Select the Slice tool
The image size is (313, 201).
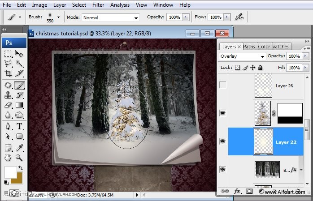[19, 73]
